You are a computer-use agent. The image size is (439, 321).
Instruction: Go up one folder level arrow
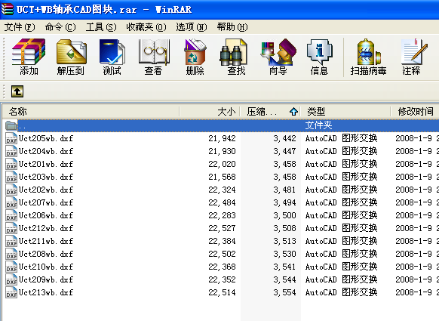[17, 91]
